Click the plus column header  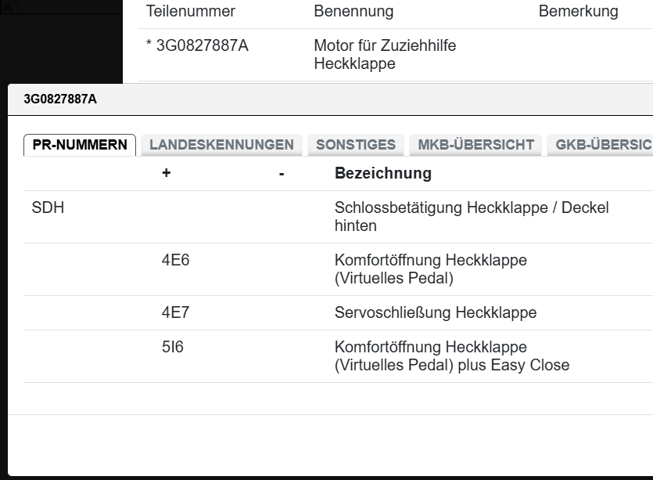click(166, 173)
